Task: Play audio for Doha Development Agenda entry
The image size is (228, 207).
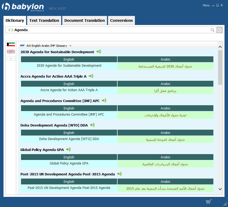Action: tap(92, 125)
